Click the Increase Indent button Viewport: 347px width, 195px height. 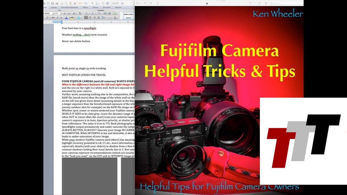pyautogui.click(x=109, y=13)
